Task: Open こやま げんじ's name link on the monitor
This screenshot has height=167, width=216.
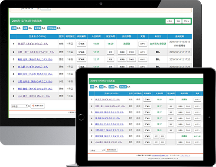Action: click(34, 96)
